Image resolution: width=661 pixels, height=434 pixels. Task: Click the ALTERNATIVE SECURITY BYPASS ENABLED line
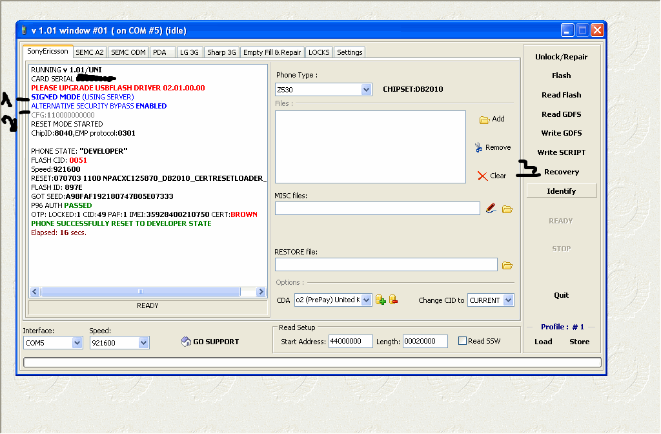click(x=99, y=107)
